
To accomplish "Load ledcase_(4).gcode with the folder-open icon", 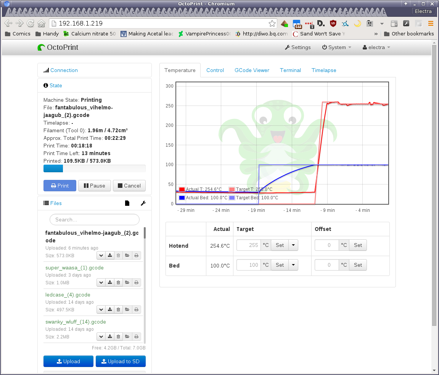I will click(127, 309).
